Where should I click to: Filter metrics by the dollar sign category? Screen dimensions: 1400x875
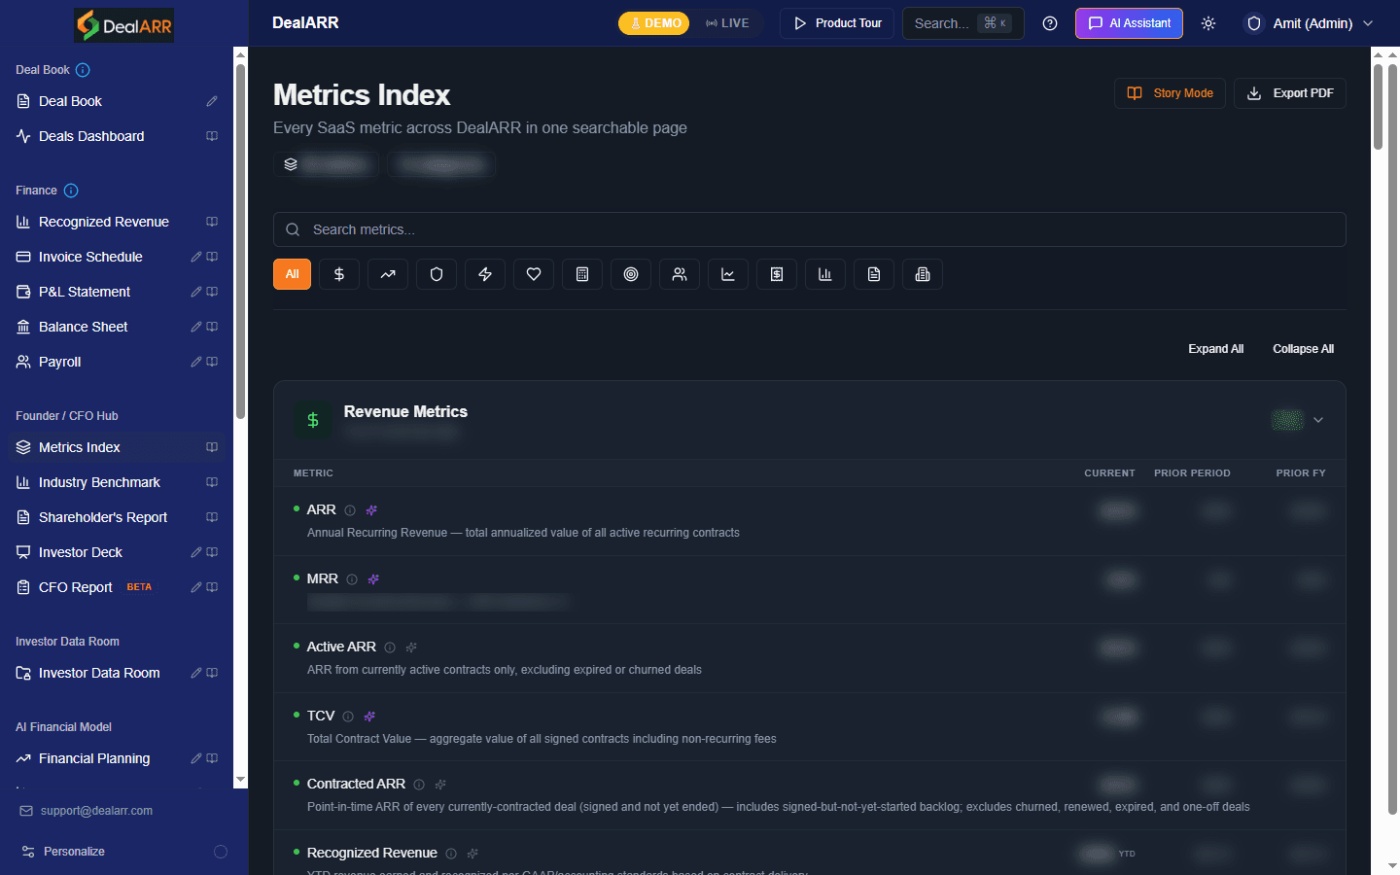(339, 274)
